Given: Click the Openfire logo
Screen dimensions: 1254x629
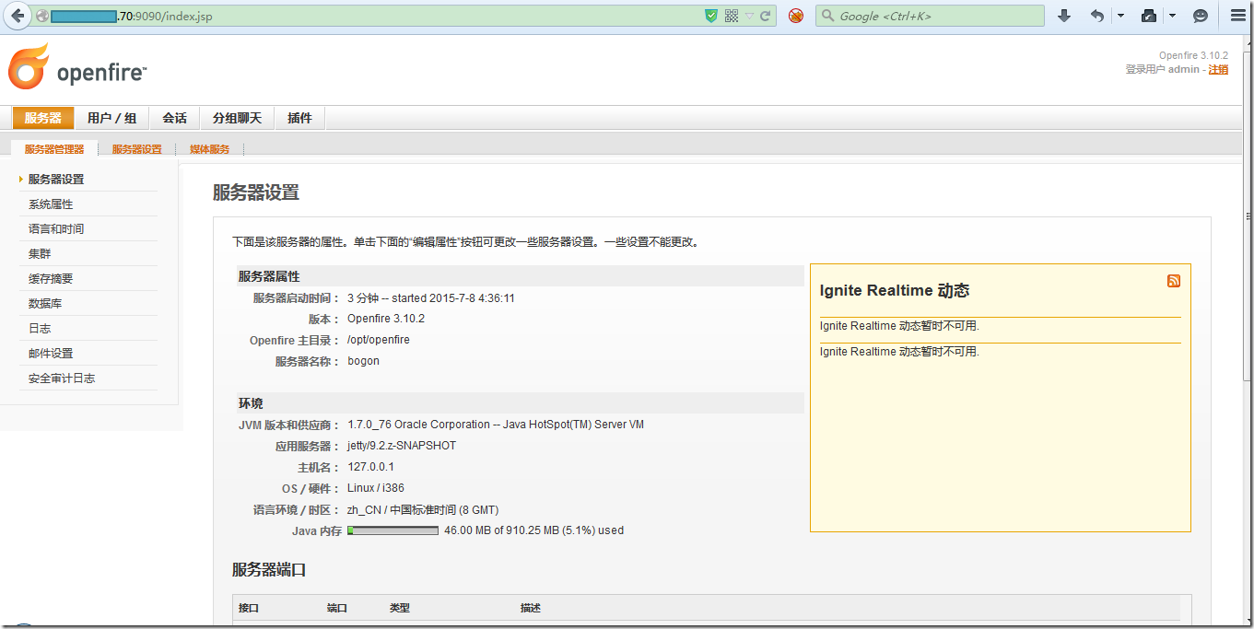Looking at the screenshot, I should [77, 66].
